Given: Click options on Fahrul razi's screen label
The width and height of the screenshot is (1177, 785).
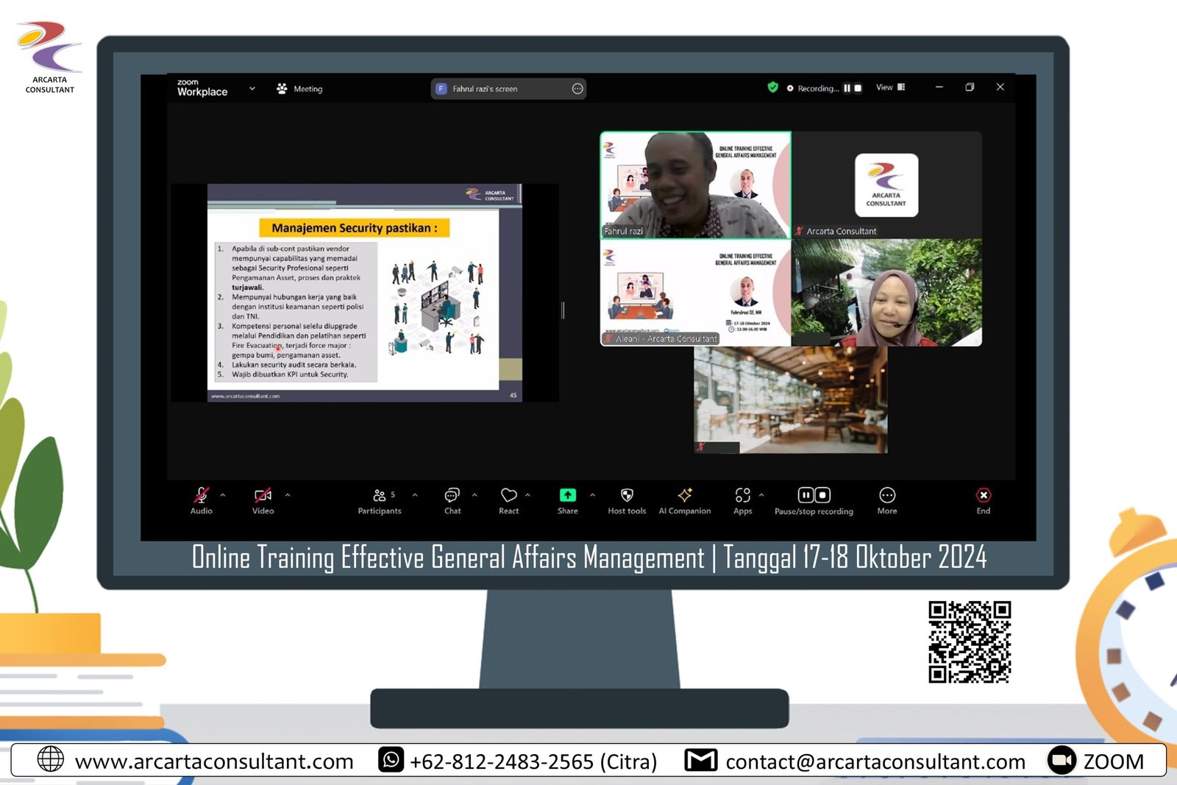Looking at the screenshot, I should pyautogui.click(x=577, y=89).
